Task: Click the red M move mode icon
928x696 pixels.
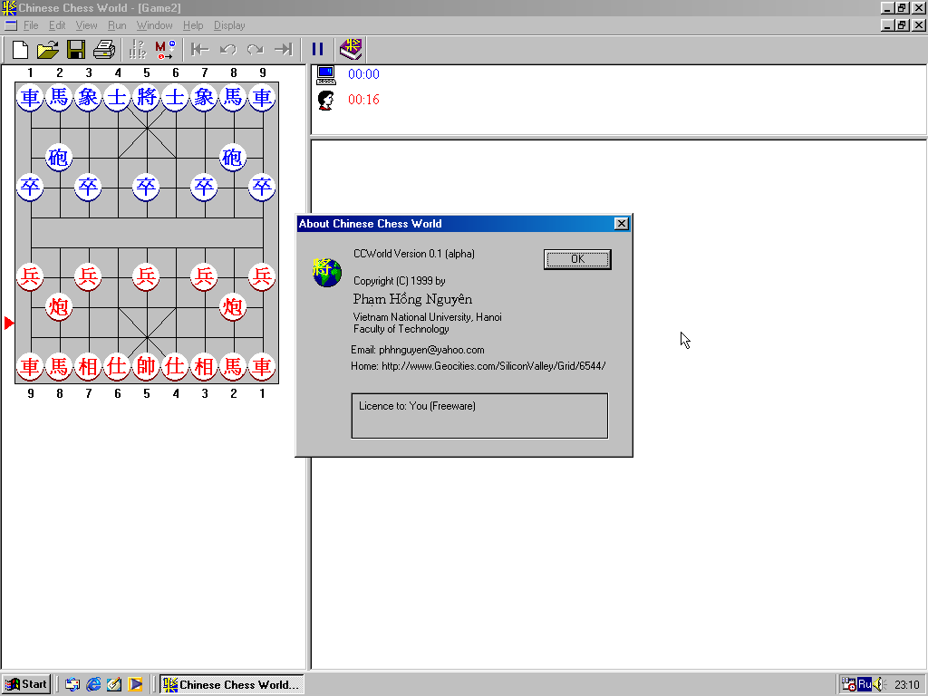Action: pos(165,49)
